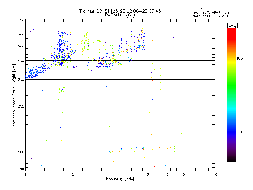This screenshot has width=253, height=190.
Task: Click the 'Frequency [MHz]' axis label
Action: coord(120,179)
